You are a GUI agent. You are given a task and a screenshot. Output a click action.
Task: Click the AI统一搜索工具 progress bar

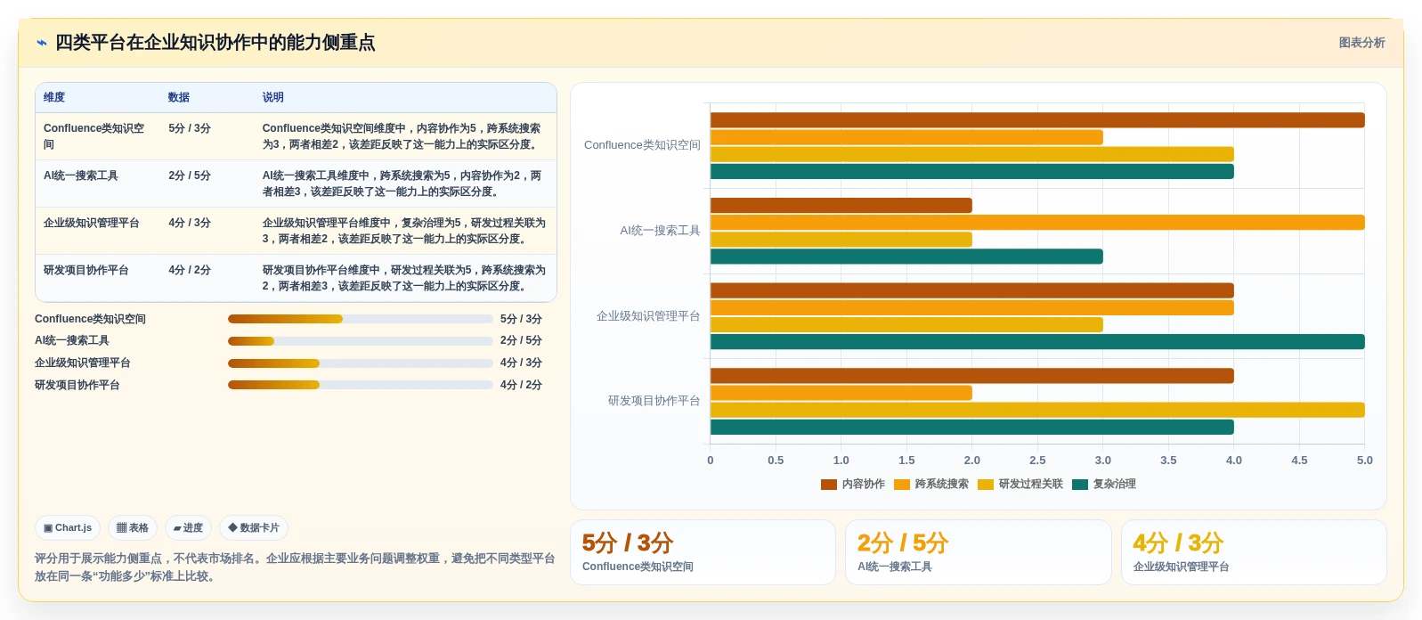tap(360, 341)
